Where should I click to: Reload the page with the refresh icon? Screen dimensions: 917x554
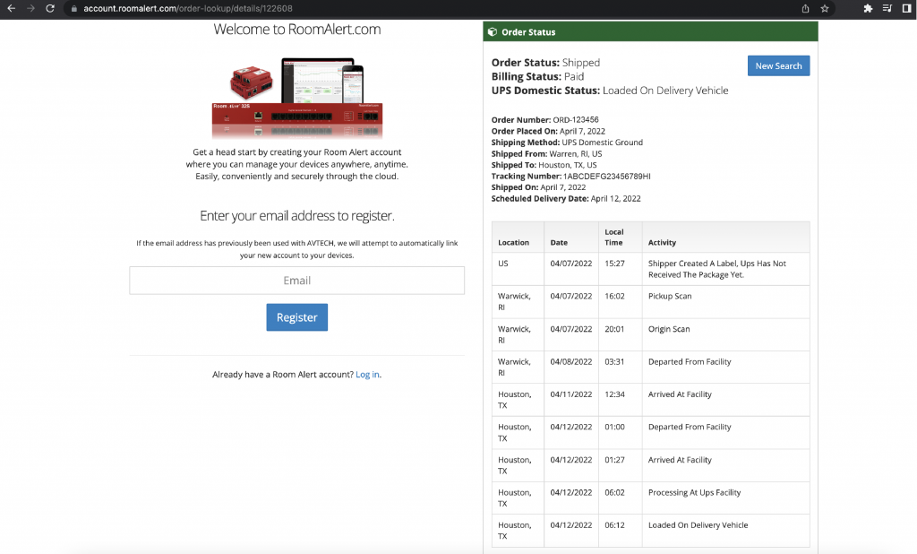point(50,8)
